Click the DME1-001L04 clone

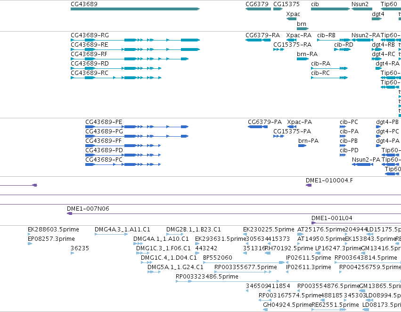tap(356, 223)
